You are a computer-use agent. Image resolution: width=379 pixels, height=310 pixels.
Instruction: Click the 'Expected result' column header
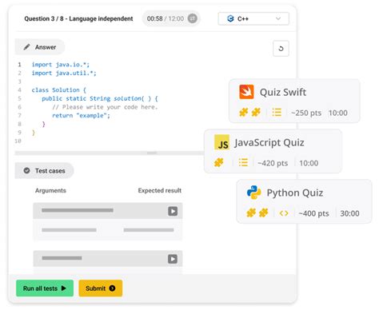(x=160, y=190)
